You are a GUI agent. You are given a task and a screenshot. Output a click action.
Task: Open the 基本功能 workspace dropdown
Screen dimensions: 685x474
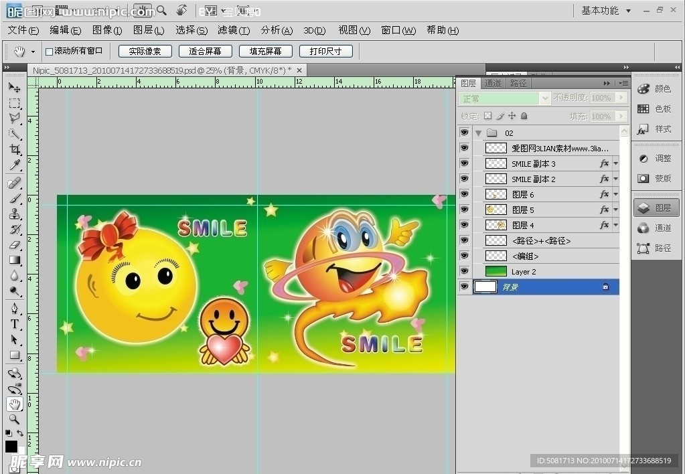[606, 11]
